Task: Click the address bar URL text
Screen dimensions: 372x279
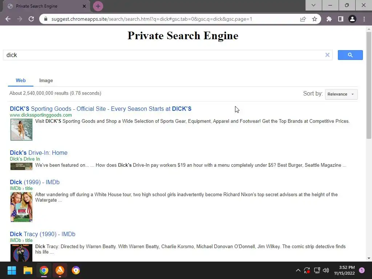Action: 151,19
